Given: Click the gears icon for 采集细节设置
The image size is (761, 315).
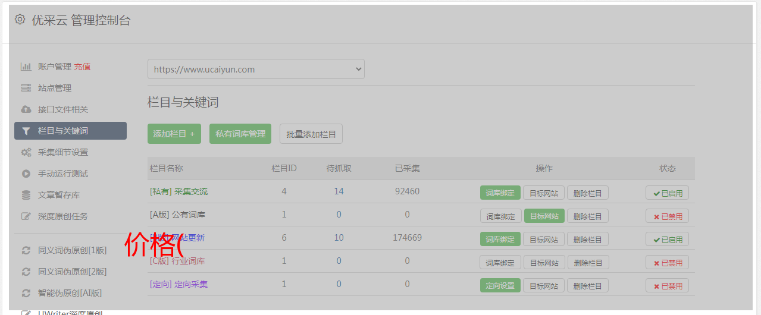Looking at the screenshot, I should (x=26, y=152).
